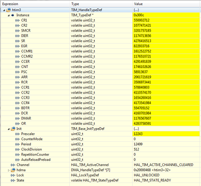Click the Instance pointer arrow icon
Image resolution: width=201 pixels, height=186 pixels.
13,15
